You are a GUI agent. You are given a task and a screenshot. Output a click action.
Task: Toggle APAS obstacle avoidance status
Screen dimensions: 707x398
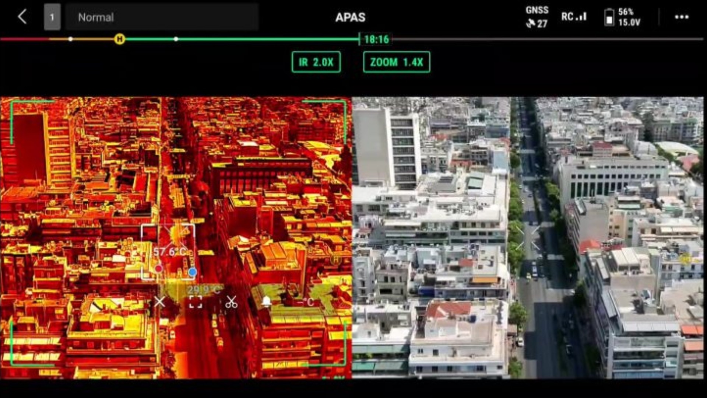click(x=350, y=17)
